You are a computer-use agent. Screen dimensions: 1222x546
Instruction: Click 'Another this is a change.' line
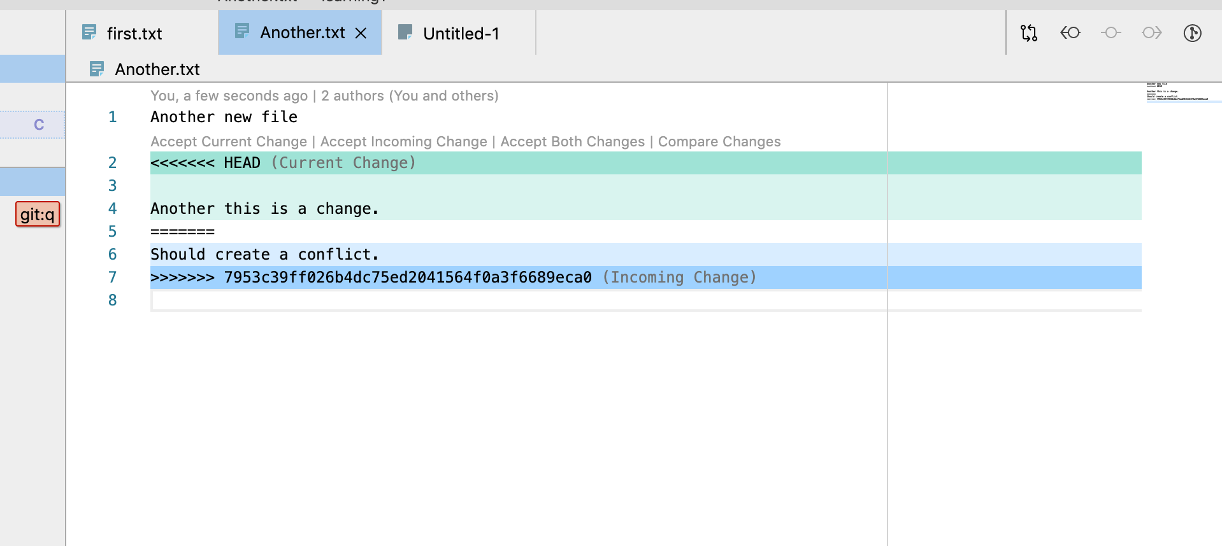[264, 209]
